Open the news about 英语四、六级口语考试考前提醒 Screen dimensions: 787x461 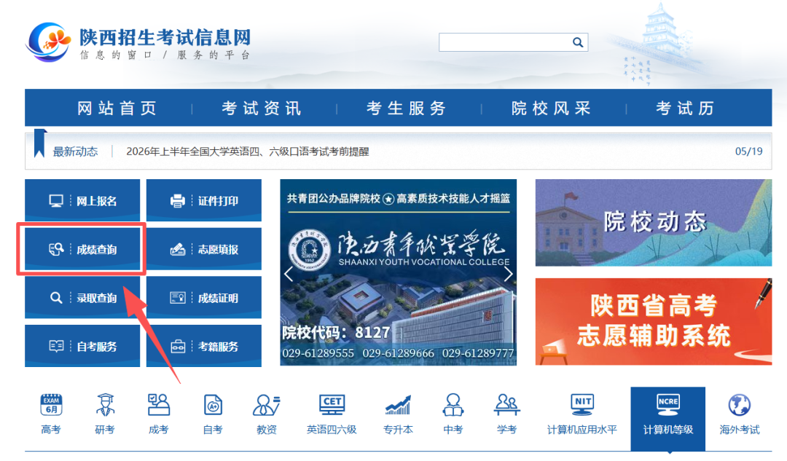point(248,151)
